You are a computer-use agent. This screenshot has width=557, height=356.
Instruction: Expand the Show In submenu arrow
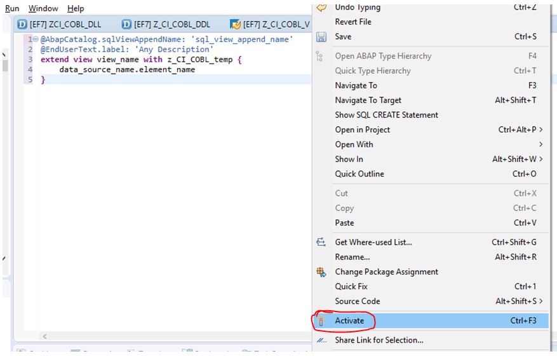tap(541, 159)
